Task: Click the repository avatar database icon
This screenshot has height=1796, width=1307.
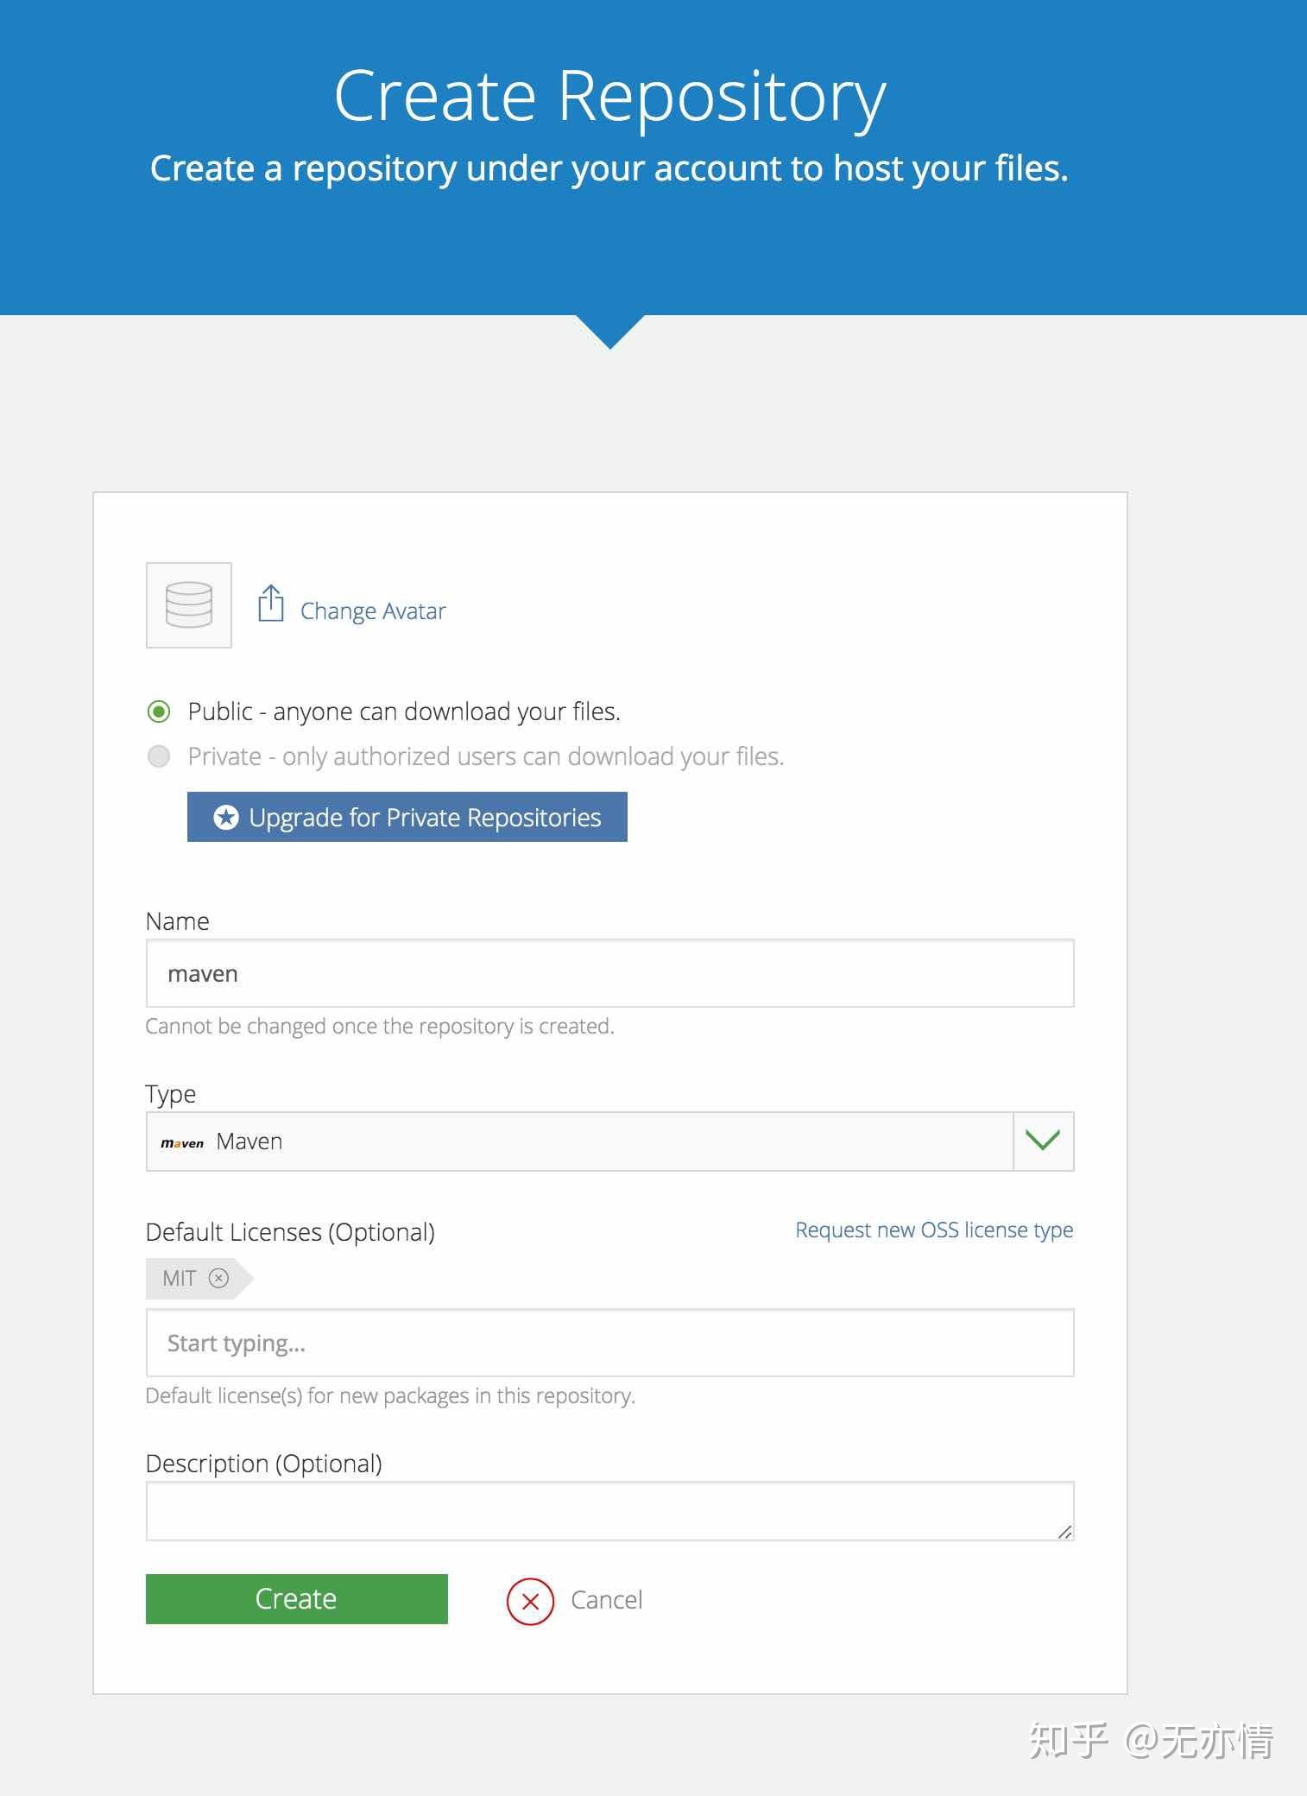Action: click(188, 604)
